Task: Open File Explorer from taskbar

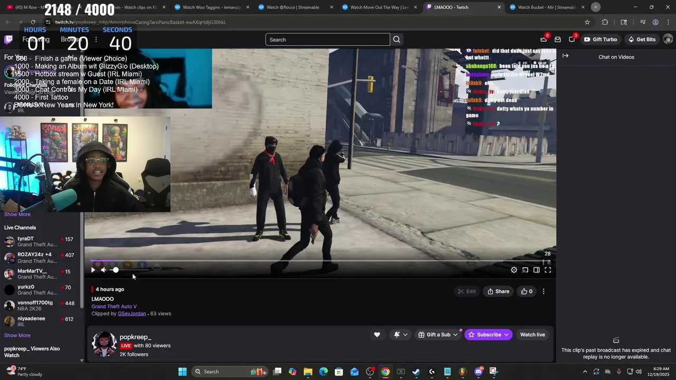Action: (x=308, y=372)
